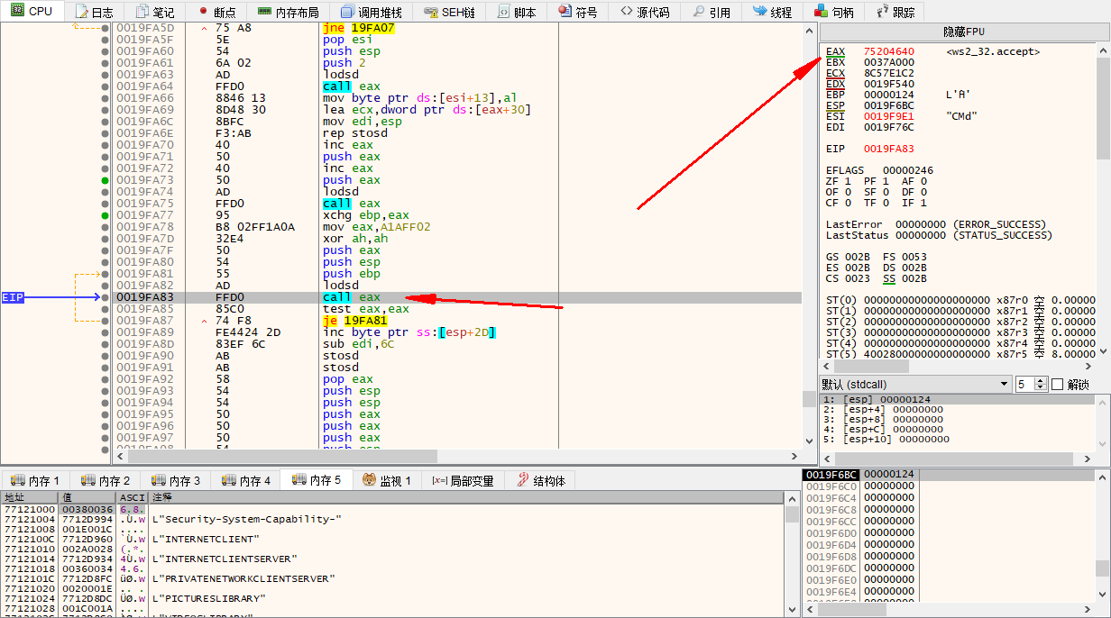Select EBX register value 0037A000
Image resolution: width=1111 pixels, height=618 pixels.
888,62
